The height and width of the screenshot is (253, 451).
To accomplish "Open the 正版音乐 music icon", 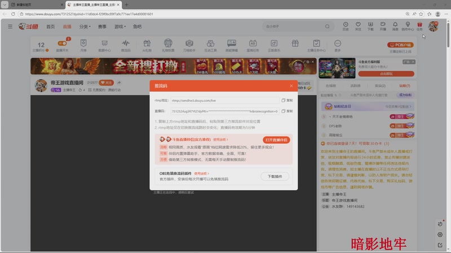I will [x=274, y=46].
